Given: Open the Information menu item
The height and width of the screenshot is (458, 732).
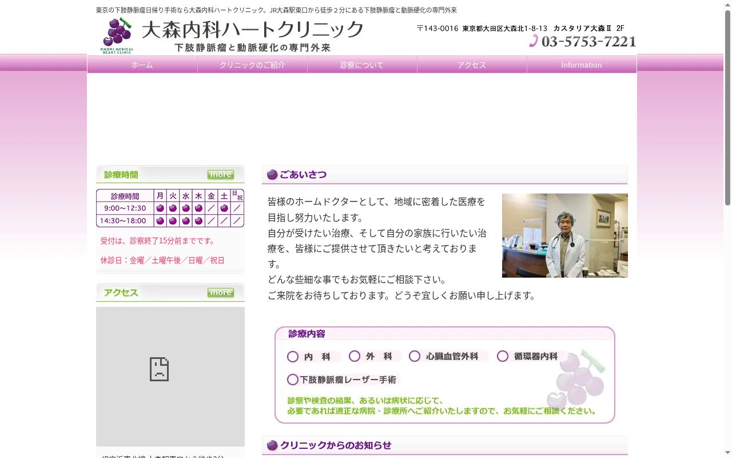Looking at the screenshot, I should coord(582,65).
